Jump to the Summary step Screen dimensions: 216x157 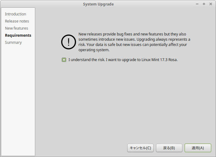13,43
